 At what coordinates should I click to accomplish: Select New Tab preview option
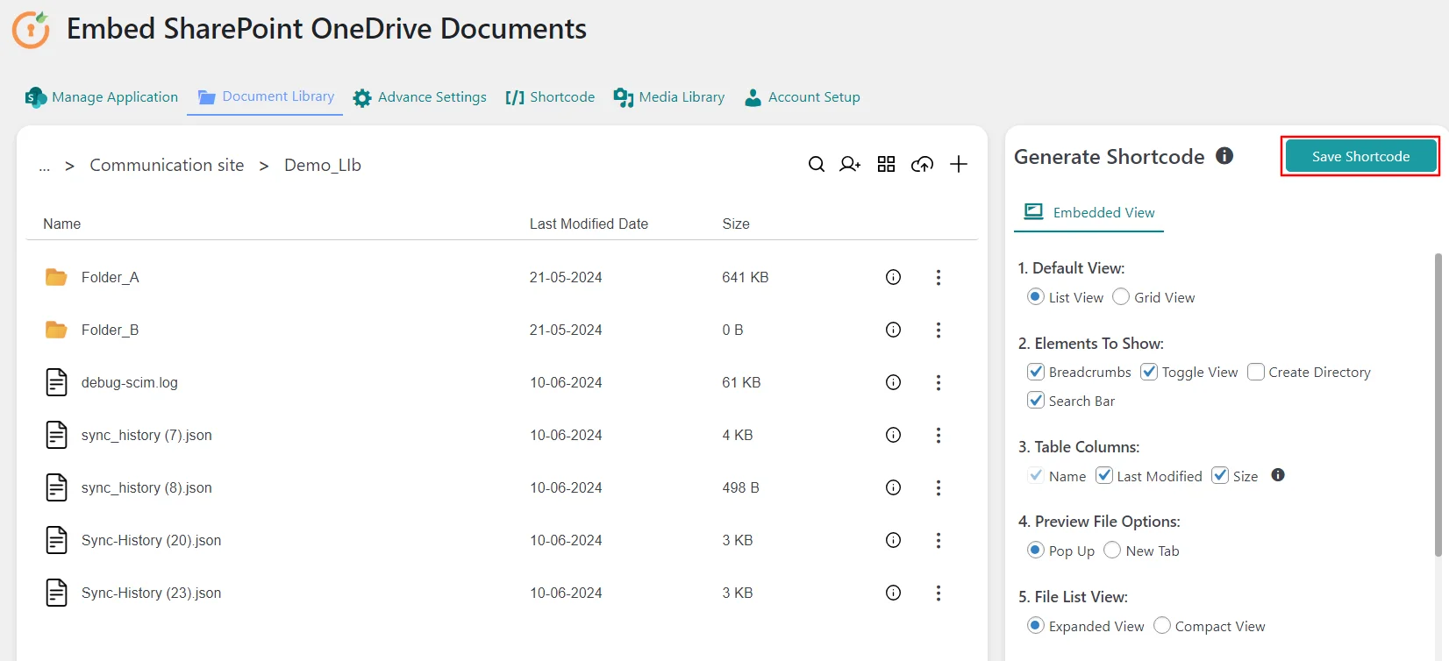coord(1112,550)
